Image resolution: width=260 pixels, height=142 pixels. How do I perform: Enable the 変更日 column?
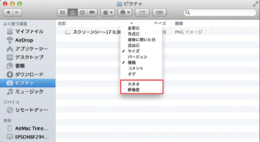(x=134, y=28)
